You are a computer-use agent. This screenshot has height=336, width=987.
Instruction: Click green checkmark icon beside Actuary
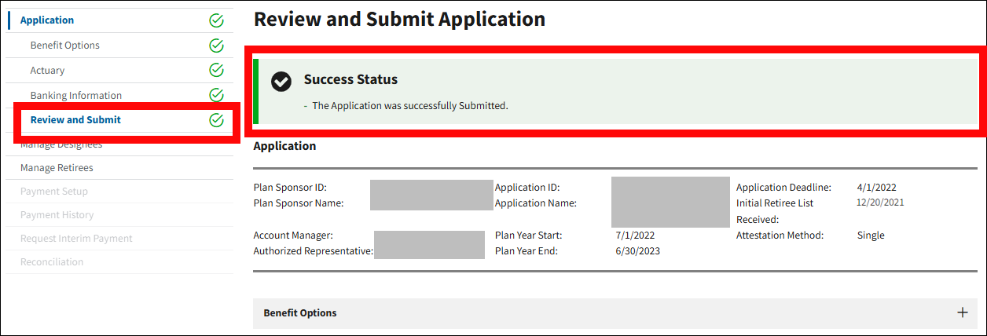pos(217,71)
